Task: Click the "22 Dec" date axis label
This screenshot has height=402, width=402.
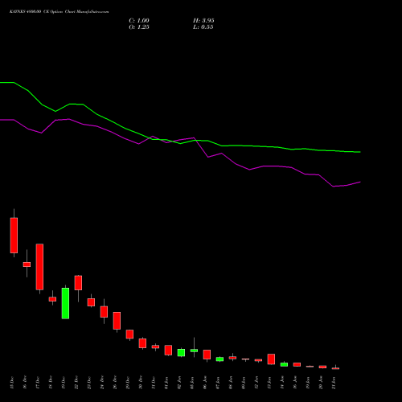Action: (76, 383)
